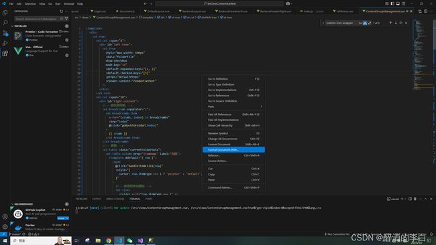Go to the next find match
The width and height of the screenshot is (436, 245).
point(396,23)
